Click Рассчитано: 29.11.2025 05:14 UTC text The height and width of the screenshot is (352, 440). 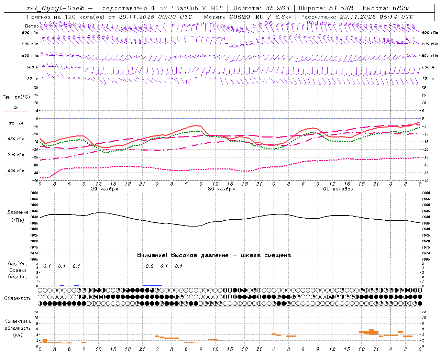tap(357, 17)
